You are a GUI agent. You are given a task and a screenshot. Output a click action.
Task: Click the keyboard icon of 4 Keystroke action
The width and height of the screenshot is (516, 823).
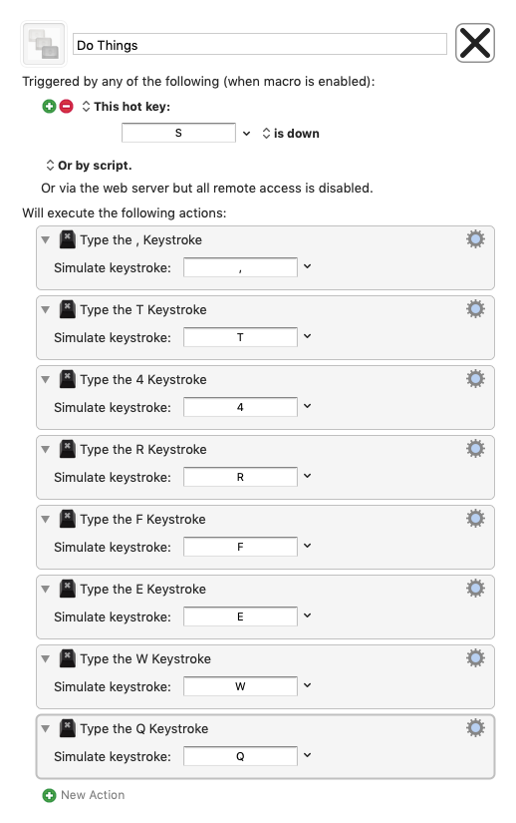point(67,379)
